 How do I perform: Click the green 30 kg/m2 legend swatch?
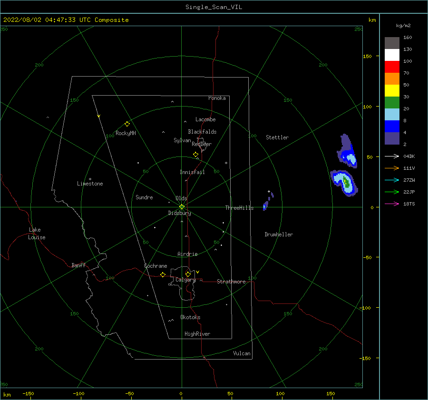pyautogui.click(x=392, y=103)
